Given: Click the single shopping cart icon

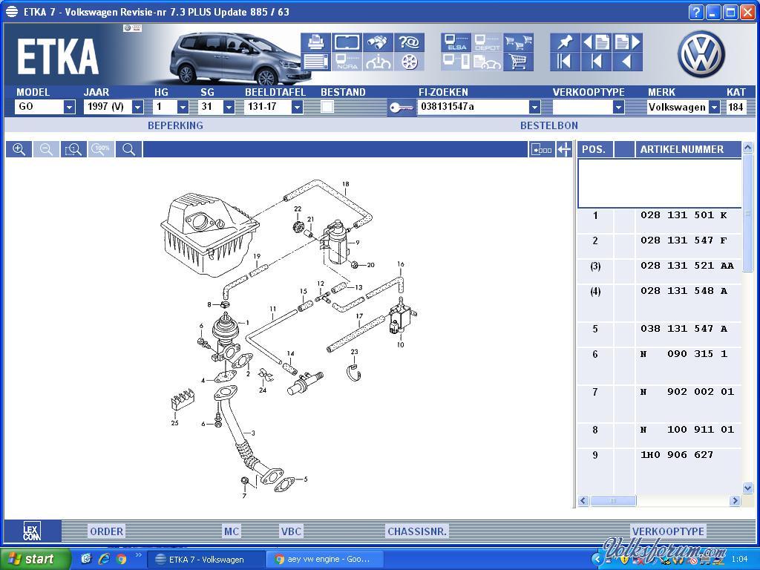Looking at the screenshot, I should pos(518,62).
